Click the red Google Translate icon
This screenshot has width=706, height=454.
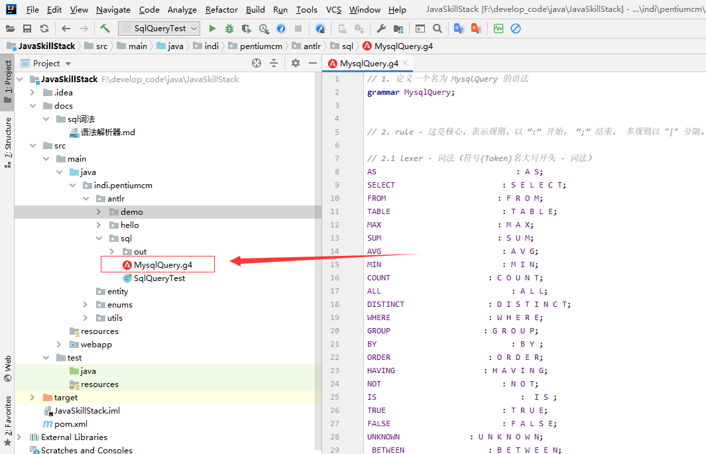(476, 28)
